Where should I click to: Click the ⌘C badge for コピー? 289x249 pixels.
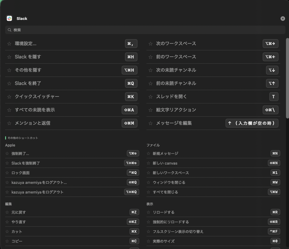click(x=134, y=241)
